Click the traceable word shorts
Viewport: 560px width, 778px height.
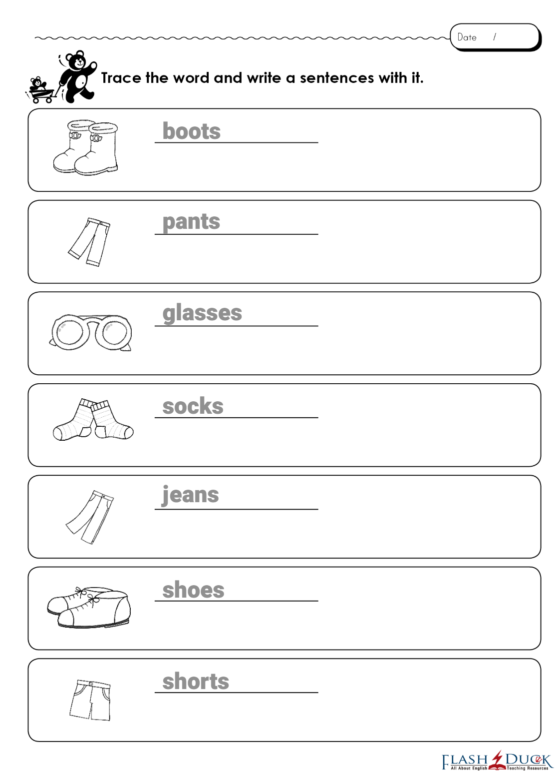[x=196, y=682]
